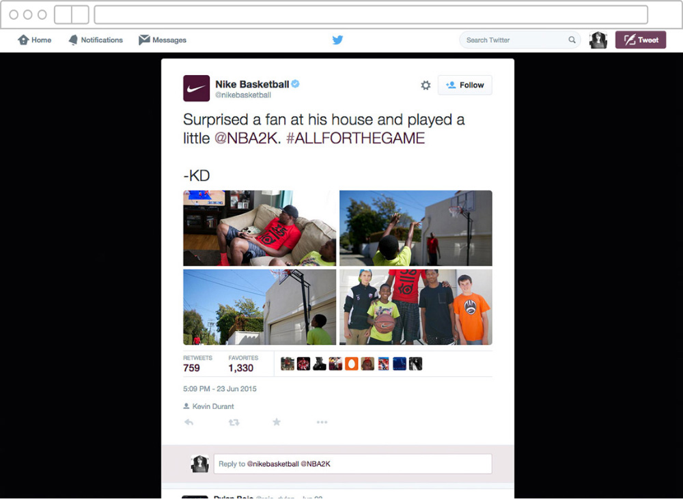Open your profile avatar menu
The width and height of the screenshot is (683, 499).
click(x=598, y=40)
